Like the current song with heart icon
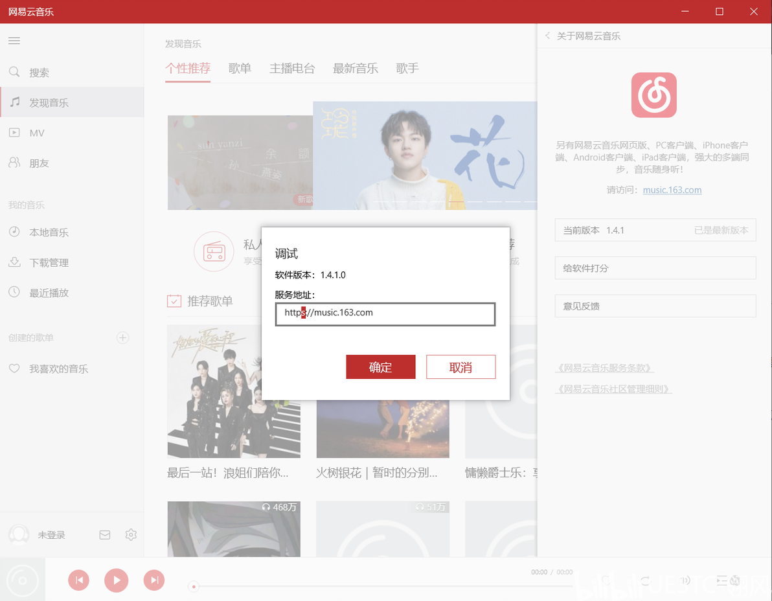Image resolution: width=772 pixels, height=601 pixels. pos(607,580)
